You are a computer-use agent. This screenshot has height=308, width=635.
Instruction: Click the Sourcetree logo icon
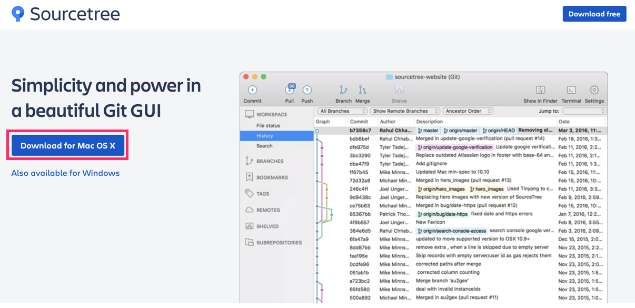18,14
